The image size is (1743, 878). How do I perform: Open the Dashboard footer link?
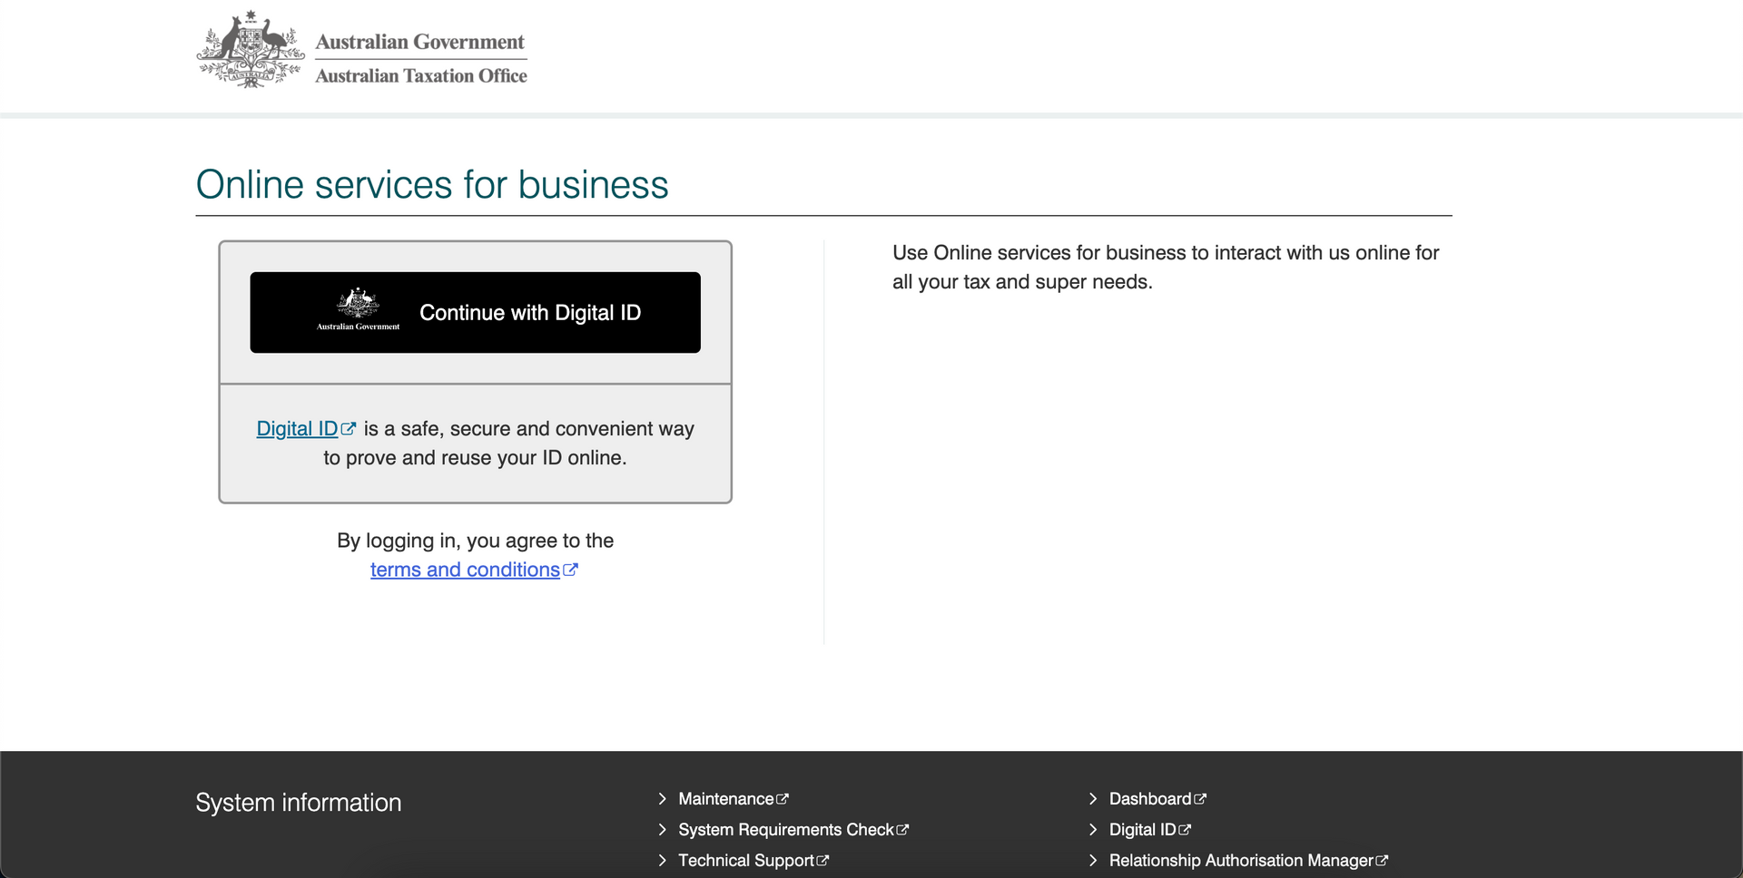click(x=1149, y=799)
